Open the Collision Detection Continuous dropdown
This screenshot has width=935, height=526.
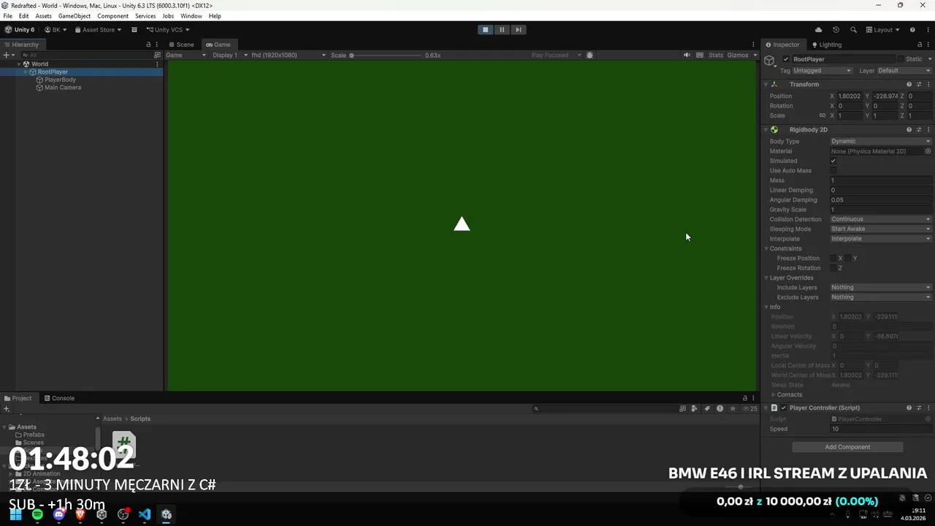click(881, 219)
